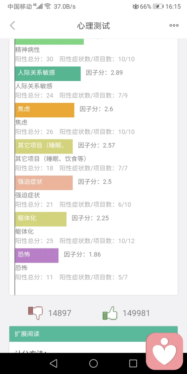Select the purple 恐怖 bar
Viewport: 187px width, 374px height.
point(37,256)
